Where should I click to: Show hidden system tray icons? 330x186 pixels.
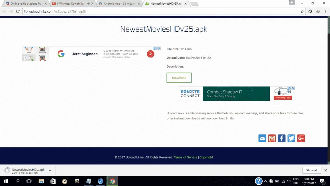(x=265, y=181)
